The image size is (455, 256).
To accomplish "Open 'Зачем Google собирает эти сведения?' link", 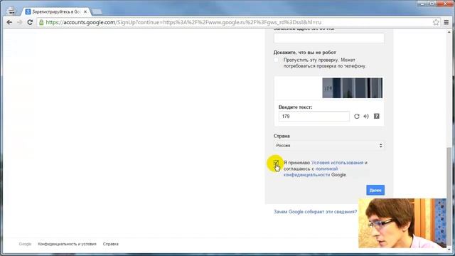I will (x=315, y=212).
